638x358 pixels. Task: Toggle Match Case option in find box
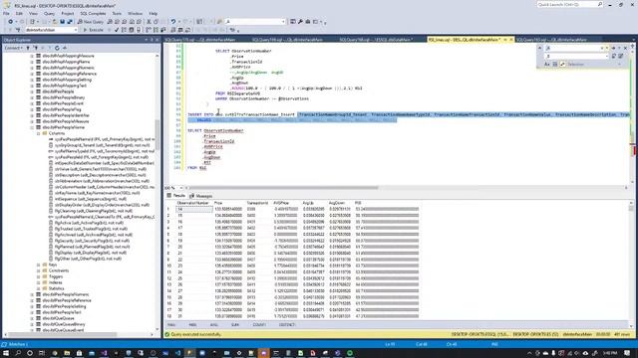pyautogui.click(x=547, y=64)
